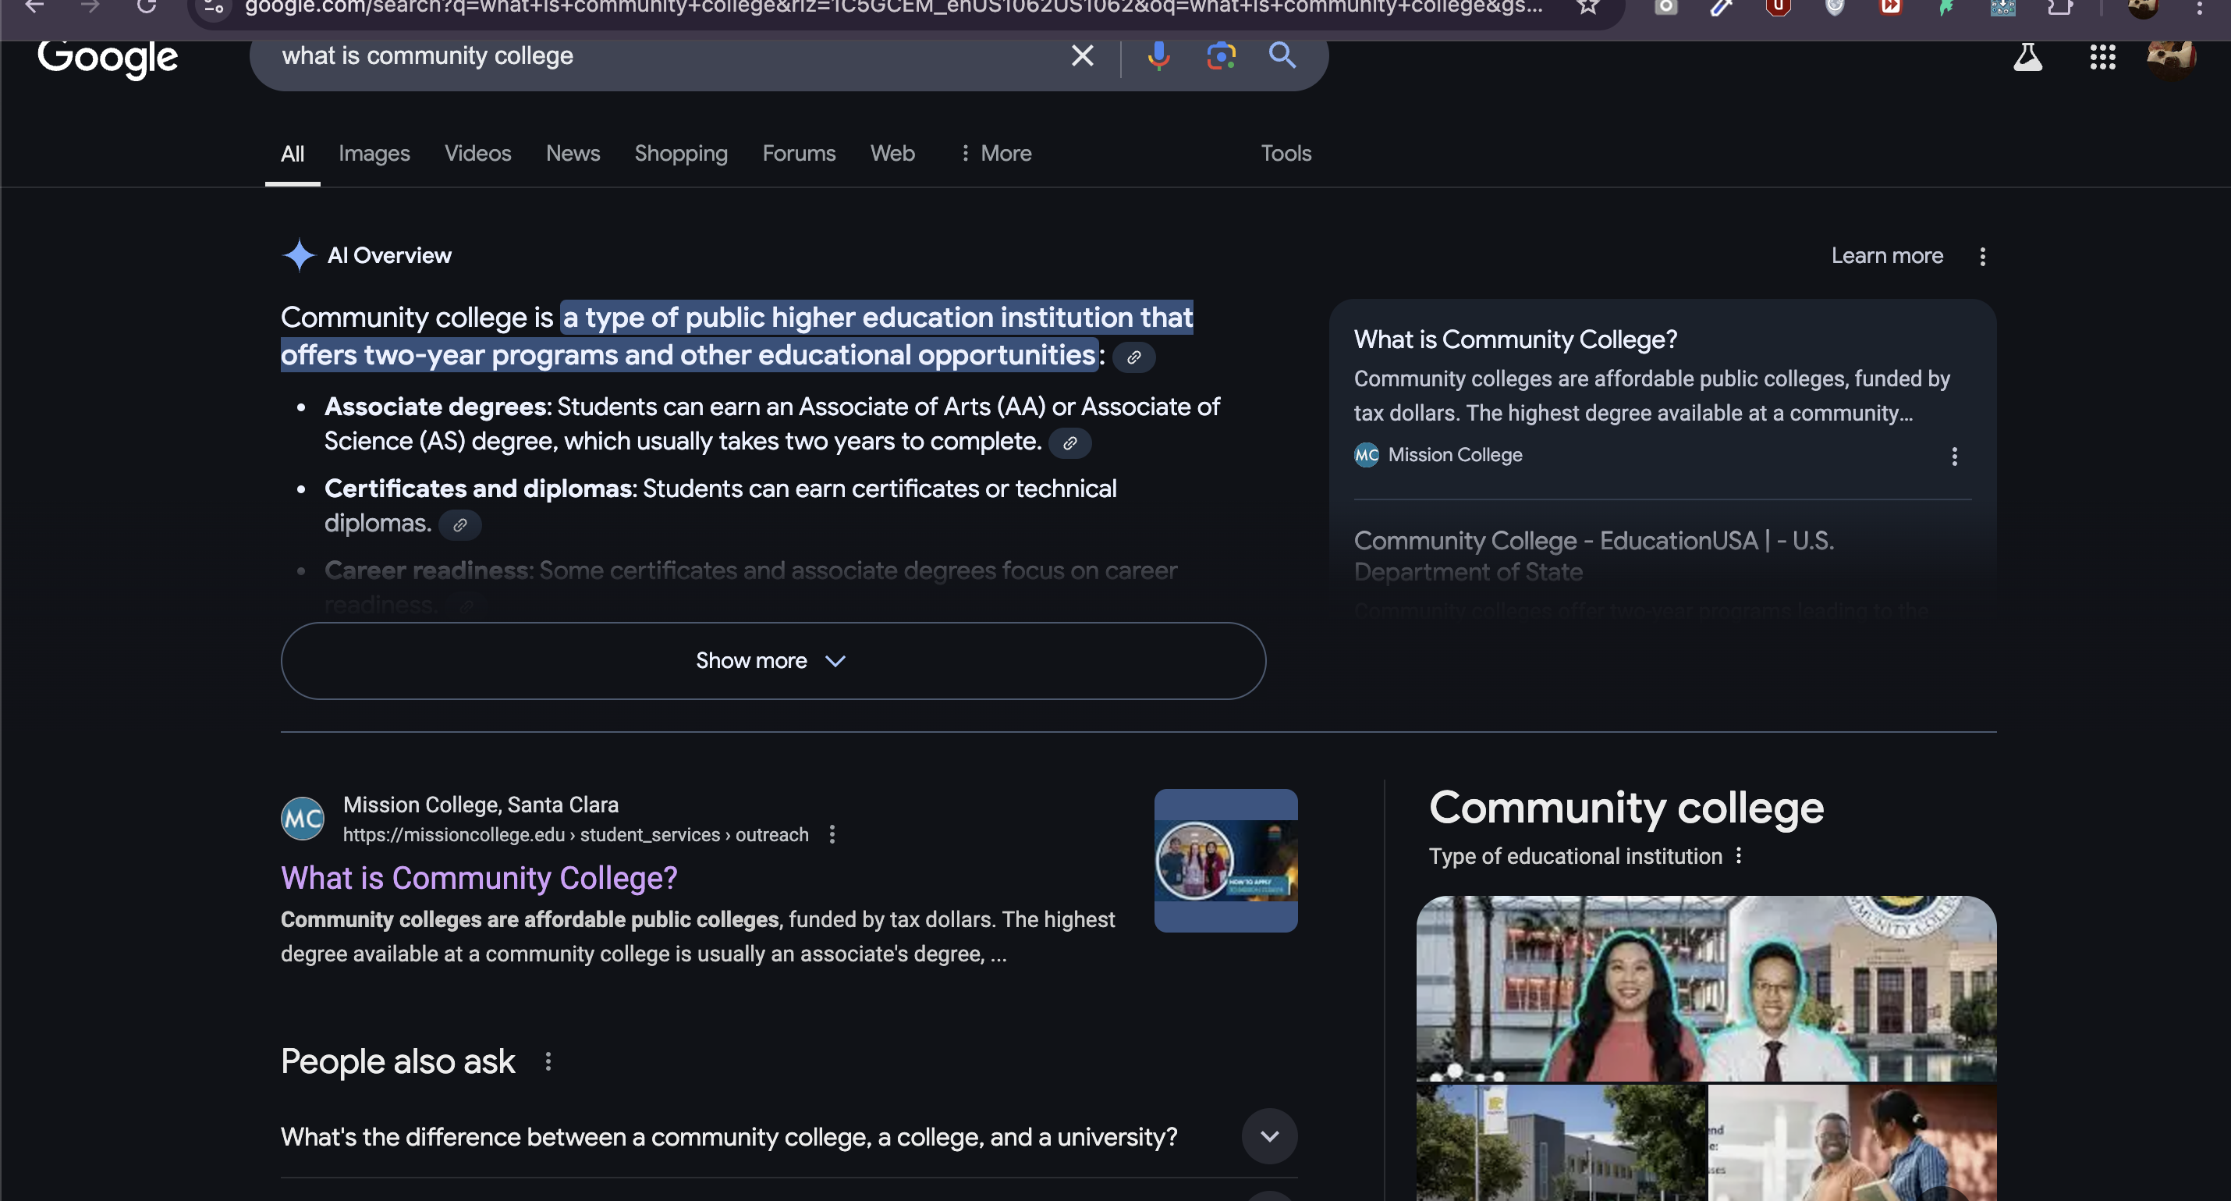
Task: Open People also ask three-dot menu
Action: tap(548, 1061)
